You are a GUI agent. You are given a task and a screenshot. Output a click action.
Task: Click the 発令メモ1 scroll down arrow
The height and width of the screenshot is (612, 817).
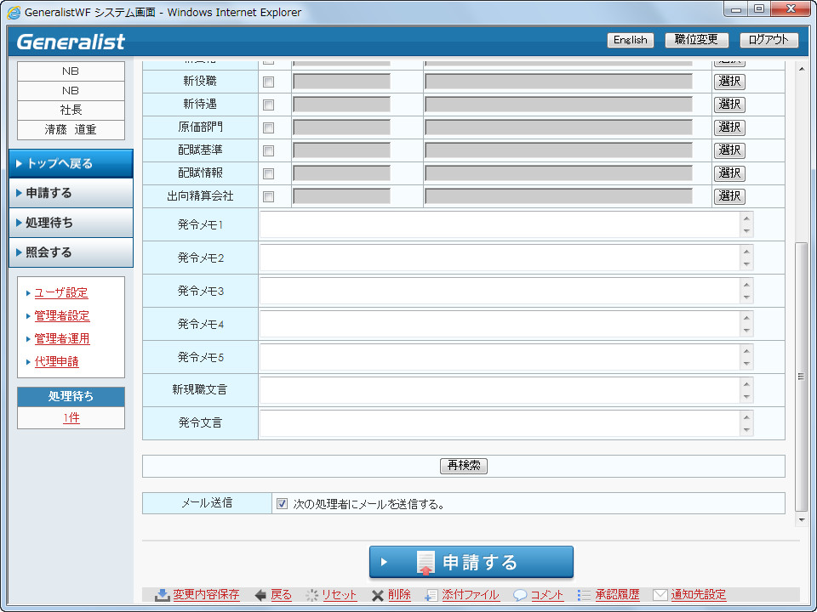[746, 231]
